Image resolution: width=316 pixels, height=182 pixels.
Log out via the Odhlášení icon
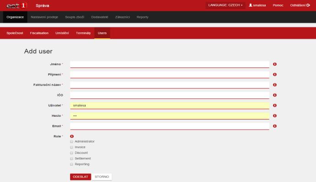click(308, 5)
